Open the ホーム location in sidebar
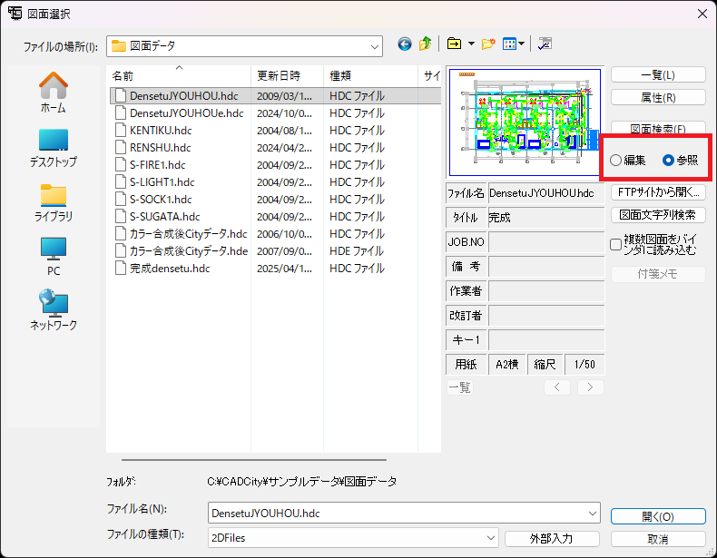The height and width of the screenshot is (558, 717). (x=54, y=93)
